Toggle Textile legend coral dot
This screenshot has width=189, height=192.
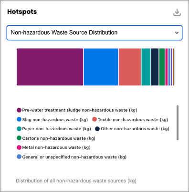pyautogui.click(x=94, y=119)
